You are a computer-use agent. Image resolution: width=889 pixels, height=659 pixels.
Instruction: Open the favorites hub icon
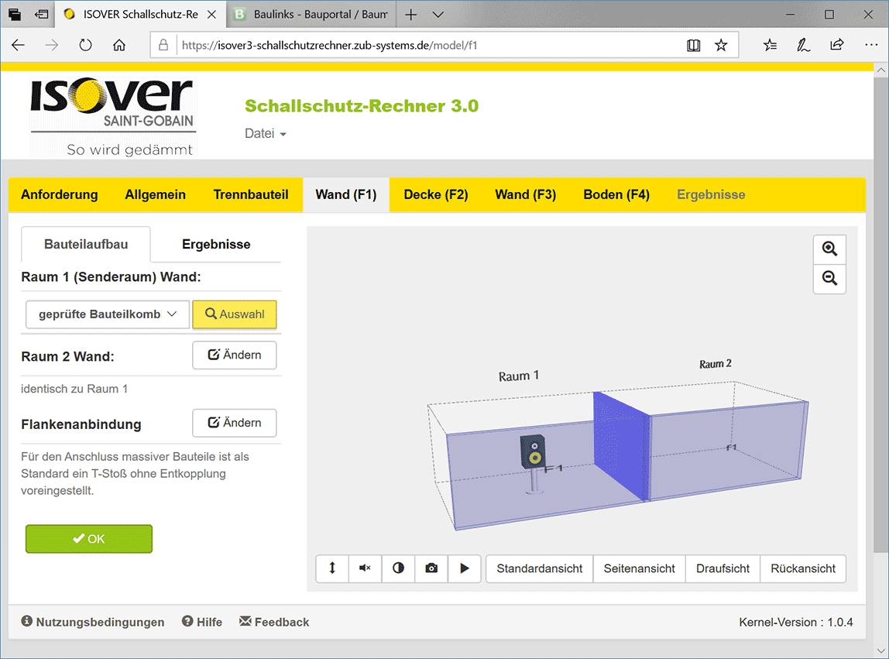coord(770,46)
